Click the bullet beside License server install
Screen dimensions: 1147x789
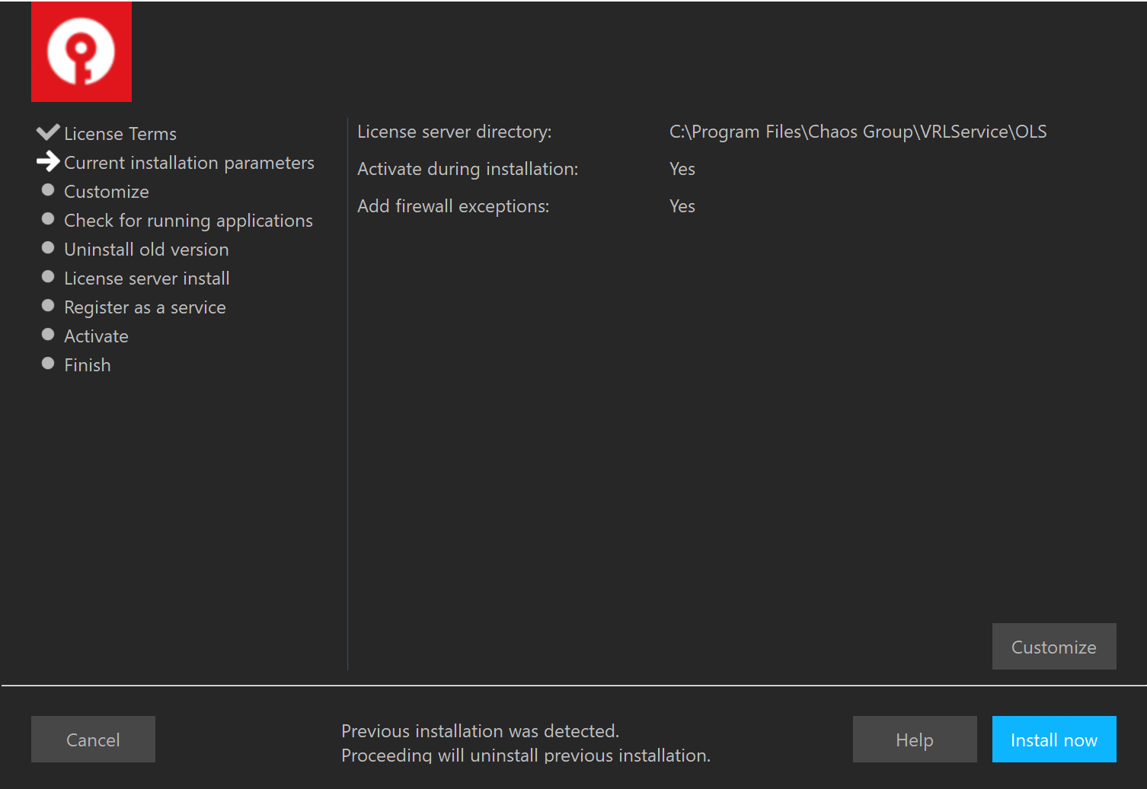(x=48, y=276)
